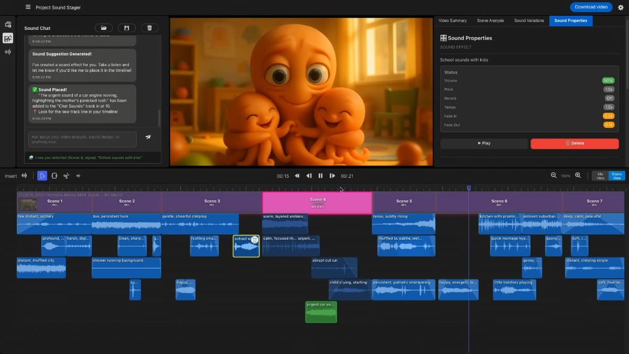Click the timeline playhead marker
Screen dimensions: 629x354
coord(469,188)
